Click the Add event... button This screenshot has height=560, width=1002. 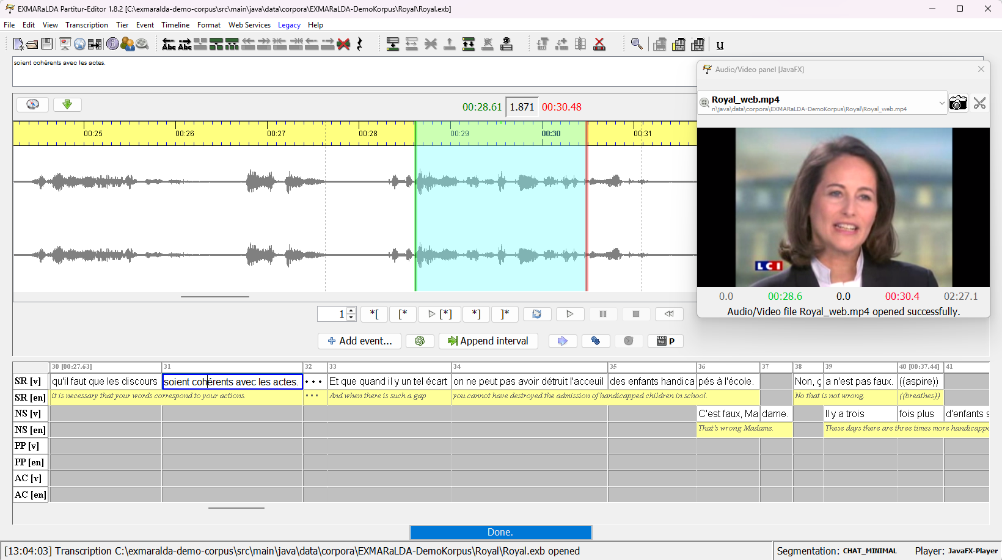click(359, 341)
